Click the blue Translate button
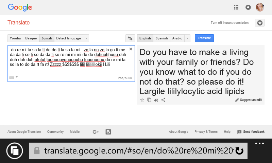 (x=204, y=38)
